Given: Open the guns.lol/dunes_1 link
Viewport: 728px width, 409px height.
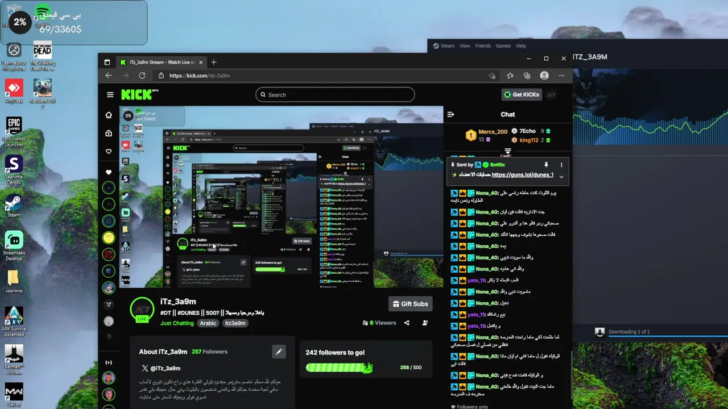Looking at the screenshot, I should 522,175.
